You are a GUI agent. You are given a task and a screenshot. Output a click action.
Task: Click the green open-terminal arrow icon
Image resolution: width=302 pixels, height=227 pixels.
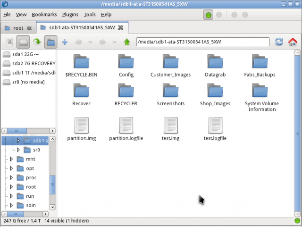click(37, 42)
